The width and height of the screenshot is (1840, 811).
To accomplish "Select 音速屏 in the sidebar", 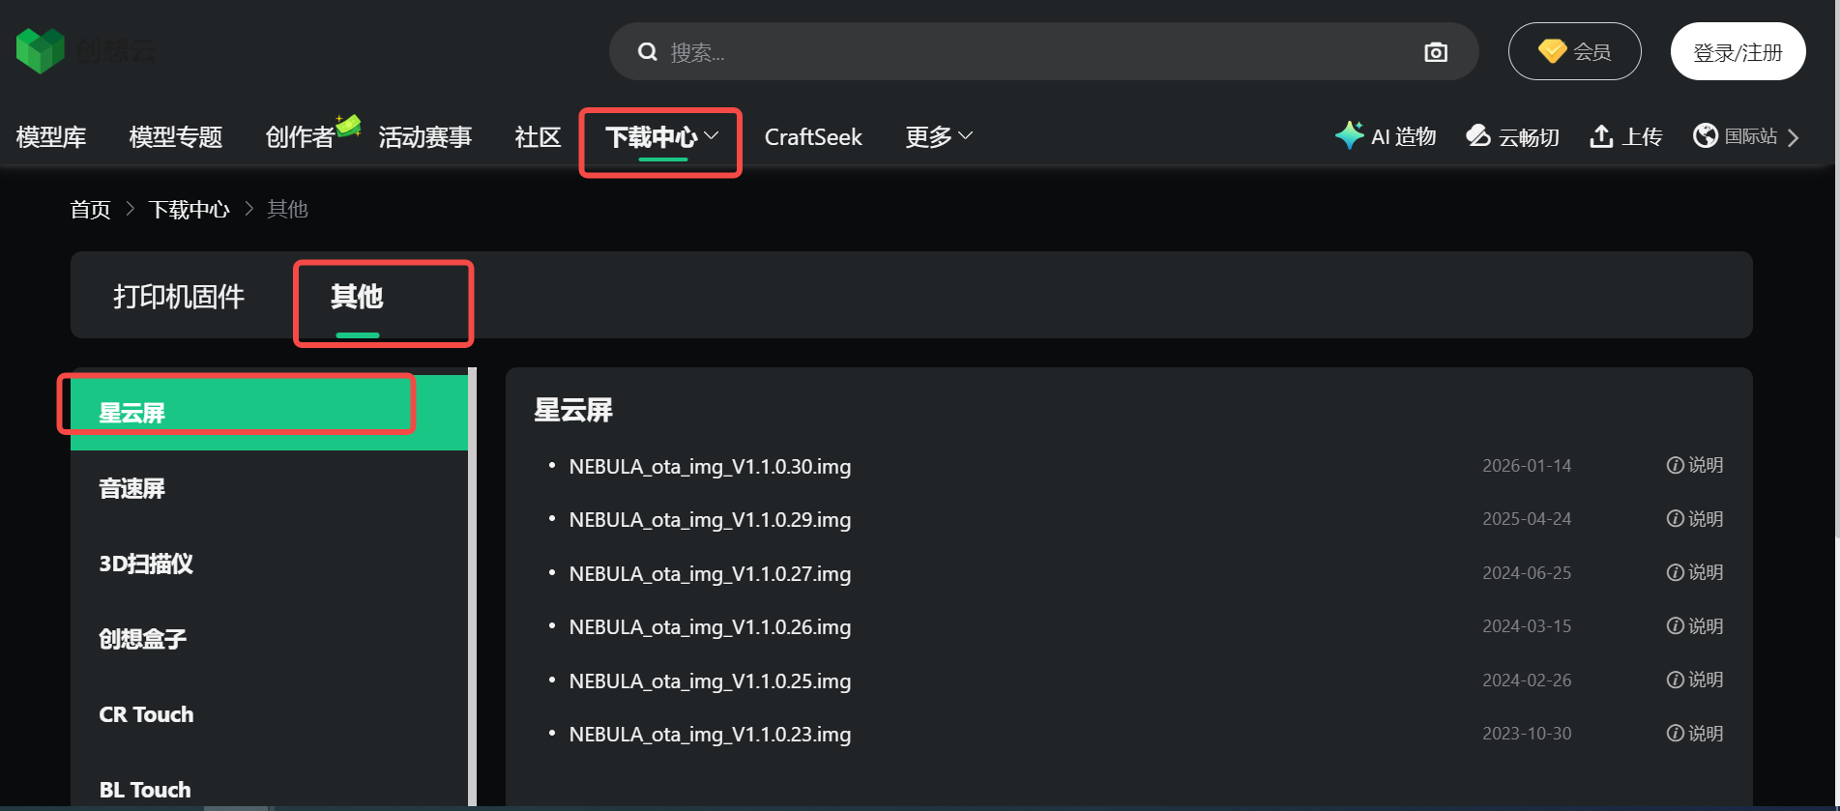I will click(269, 488).
